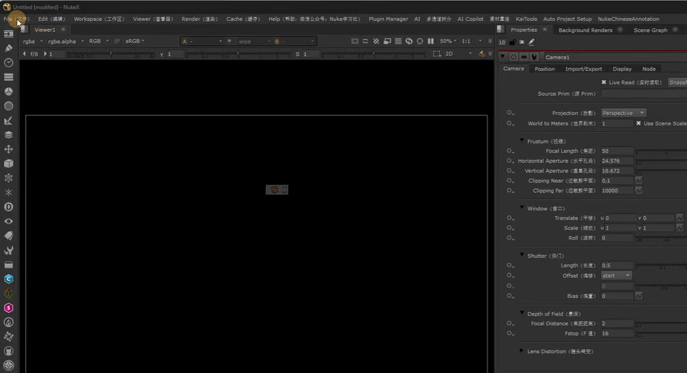Screen dimensions: 687x373
Task: Open the Draw nodes toolbar icon
Action: tap(8, 48)
